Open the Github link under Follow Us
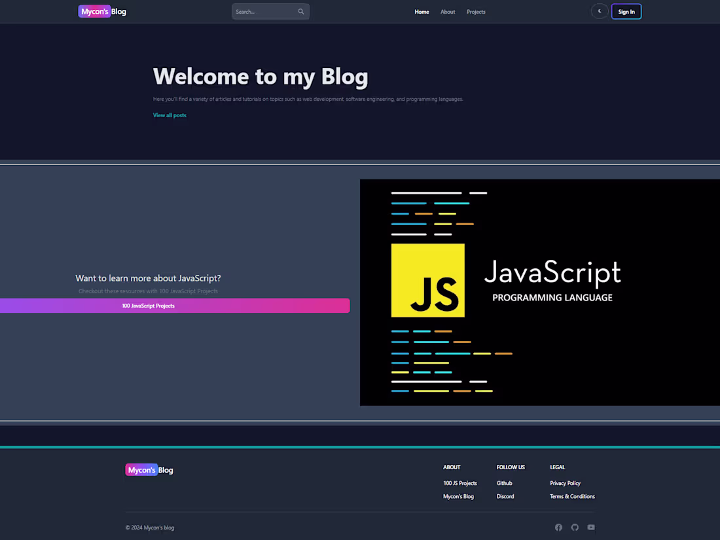 [504, 482]
